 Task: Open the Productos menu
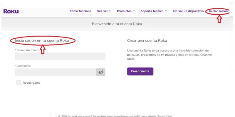[124, 11]
